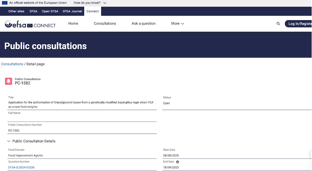312x171 pixels.
Task: Switch to the Connect tab
Action: [93, 11]
